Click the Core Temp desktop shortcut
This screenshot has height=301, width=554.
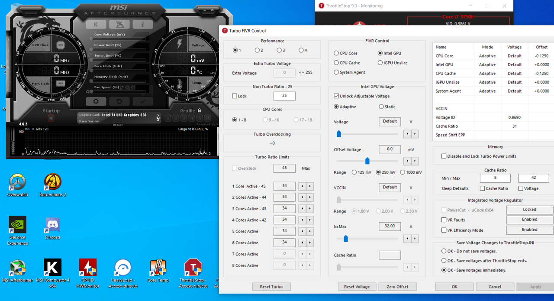(x=158, y=271)
